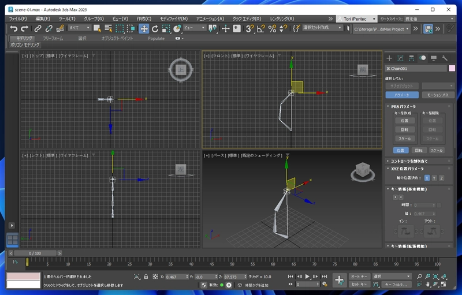Open the ファイル(F) menu
The height and width of the screenshot is (295, 462).
(x=18, y=18)
